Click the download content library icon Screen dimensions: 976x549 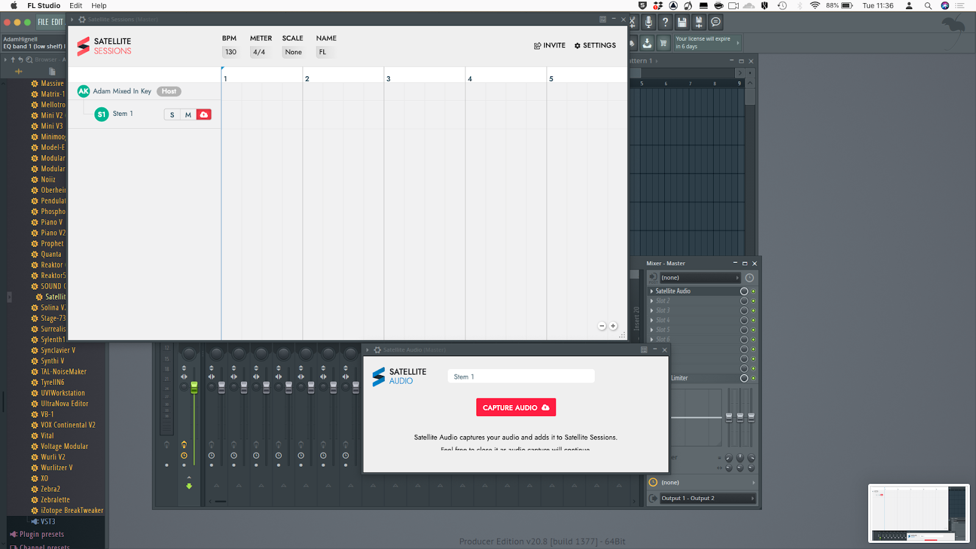coord(647,43)
